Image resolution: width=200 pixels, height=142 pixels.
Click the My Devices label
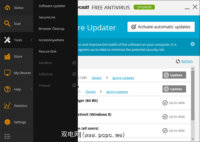[22, 73]
